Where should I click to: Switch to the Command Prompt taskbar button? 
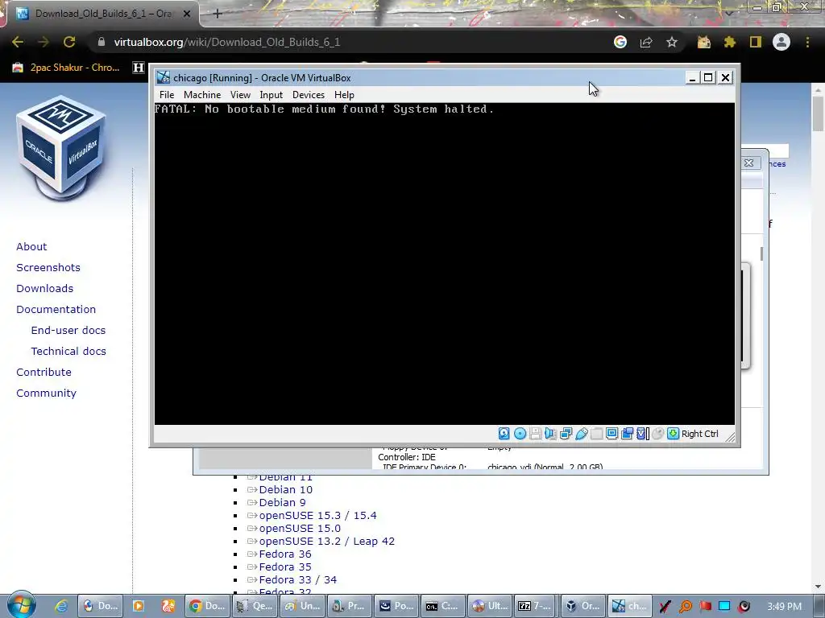coord(443,606)
